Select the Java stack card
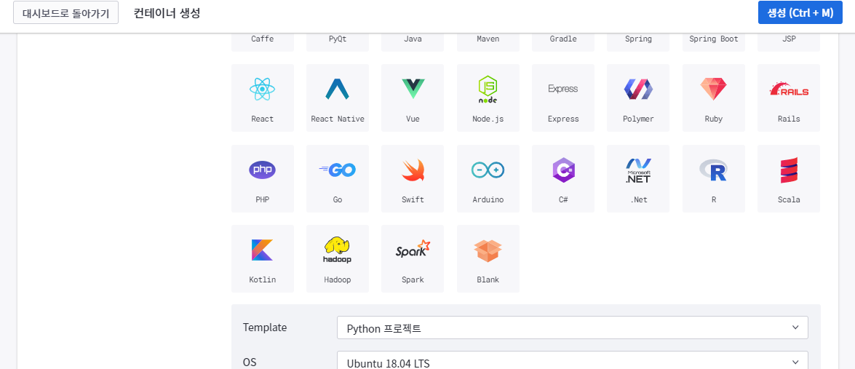The width and height of the screenshot is (855, 369). click(x=413, y=42)
